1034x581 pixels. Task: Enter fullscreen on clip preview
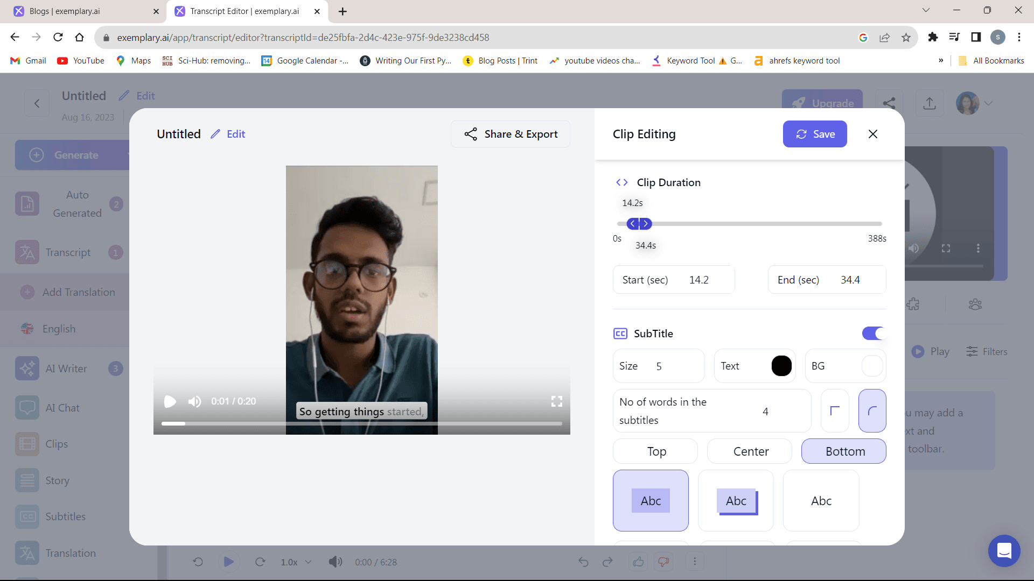click(557, 401)
